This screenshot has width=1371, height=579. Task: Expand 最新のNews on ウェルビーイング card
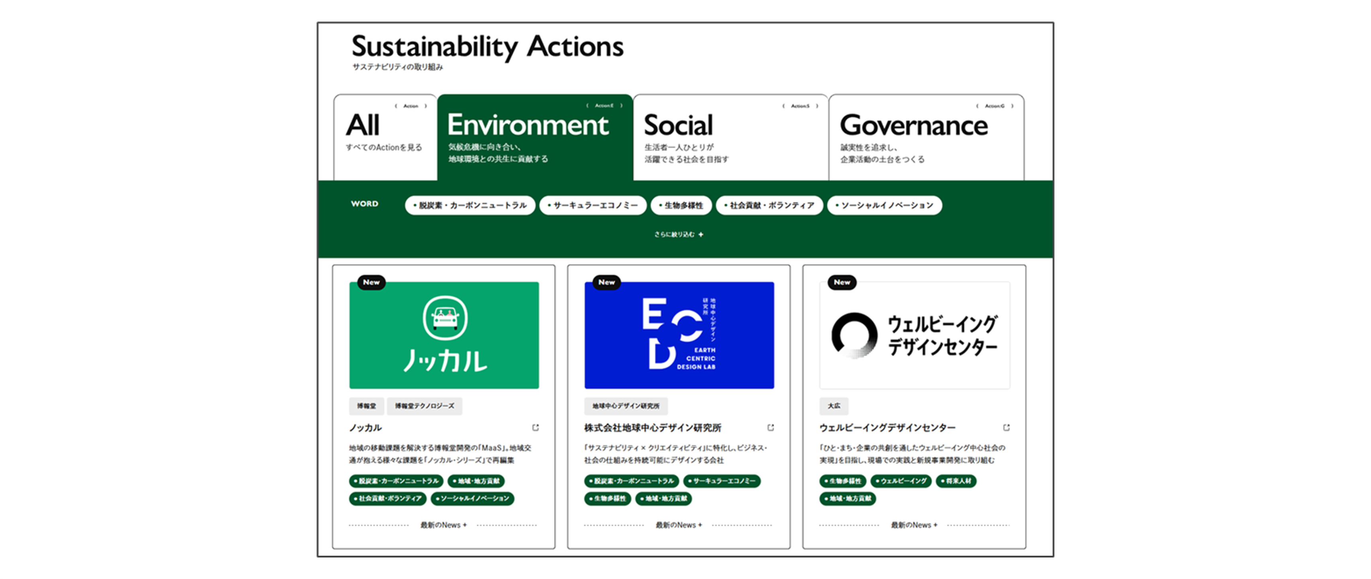[914, 525]
